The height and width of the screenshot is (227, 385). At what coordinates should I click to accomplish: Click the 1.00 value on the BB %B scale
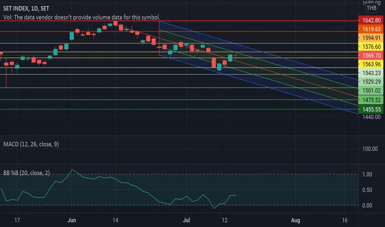point(367,174)
